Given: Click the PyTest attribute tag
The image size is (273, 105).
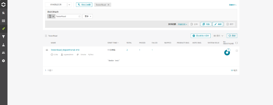Looking at the screenshot, I should click(91, 54).
